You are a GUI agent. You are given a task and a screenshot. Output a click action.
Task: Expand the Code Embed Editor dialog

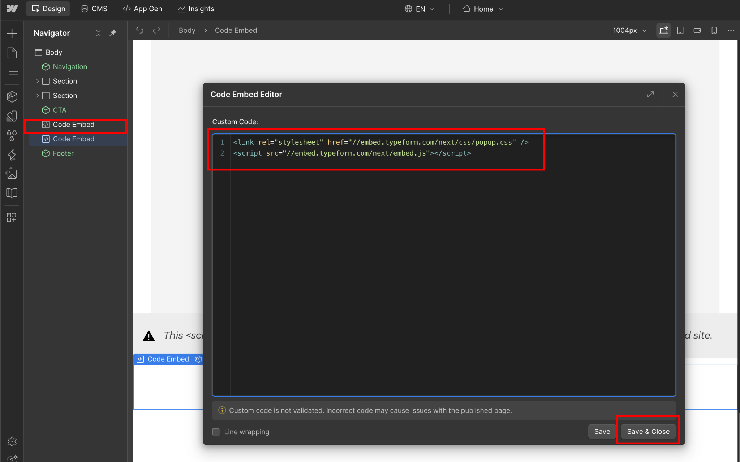pos(650,95)
